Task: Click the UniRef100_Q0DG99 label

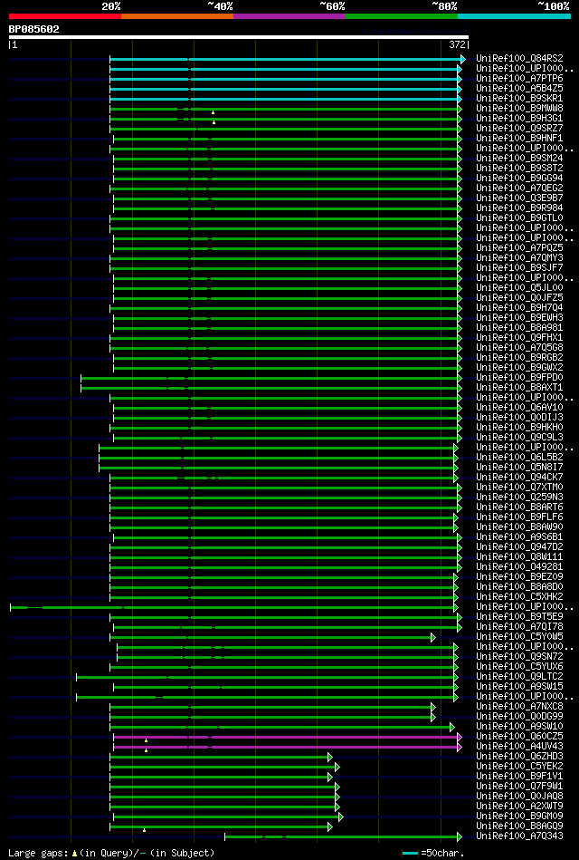Action: pyautogui.click(x=519, y=717)
